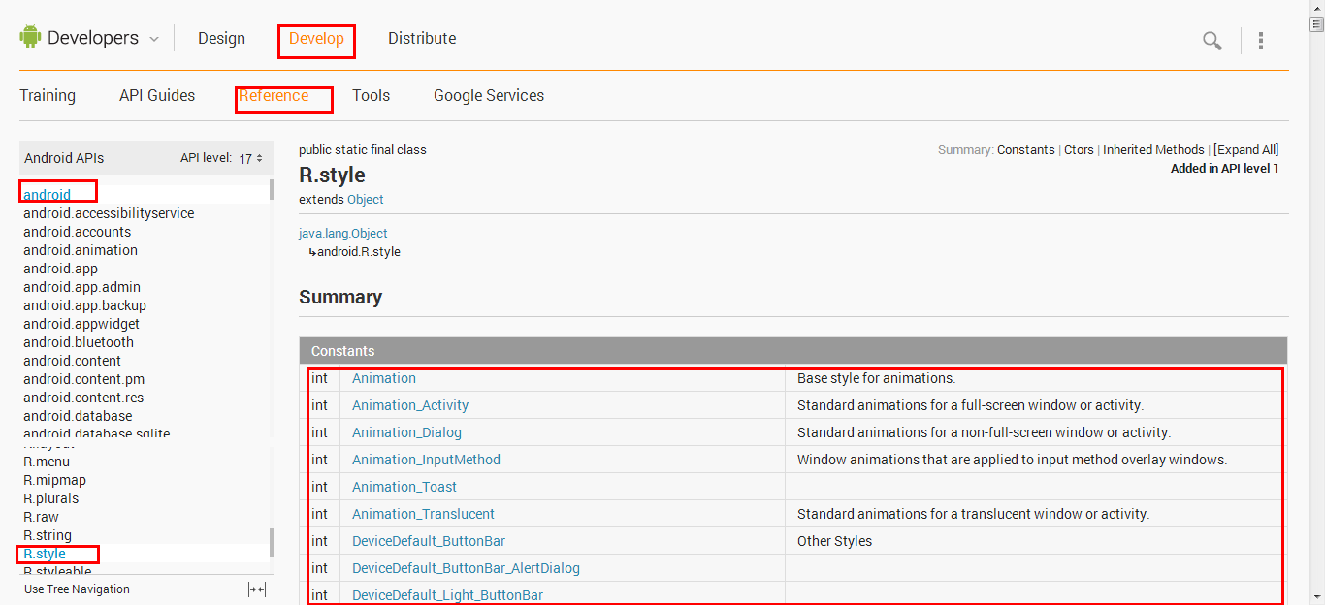1325x605 pixels.
Task: Open the Distribute section
Action: point(422,39)
